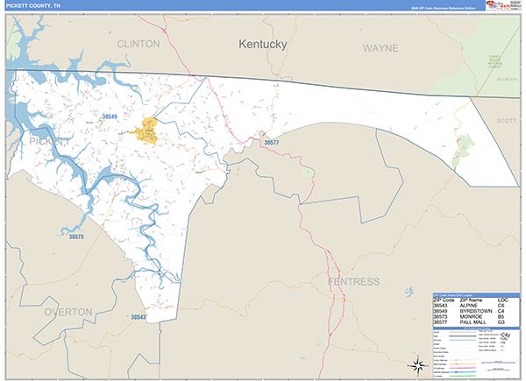Image resolution: width=526 pixels, height=381 pixels.
Task: Click the 'OVERTON' county label
Action: 68,312
